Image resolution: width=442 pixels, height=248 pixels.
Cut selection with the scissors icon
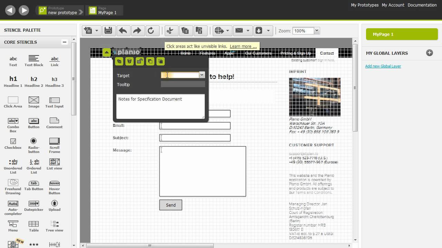(170, 31)
